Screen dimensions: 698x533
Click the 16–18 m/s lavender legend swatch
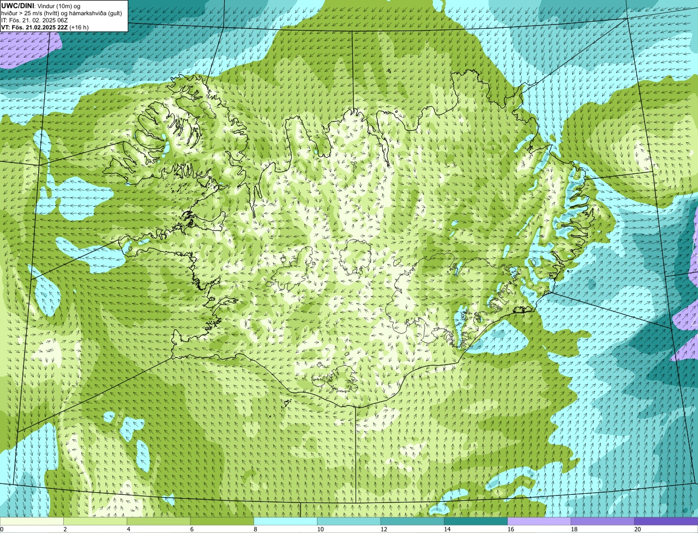[539, 521]
